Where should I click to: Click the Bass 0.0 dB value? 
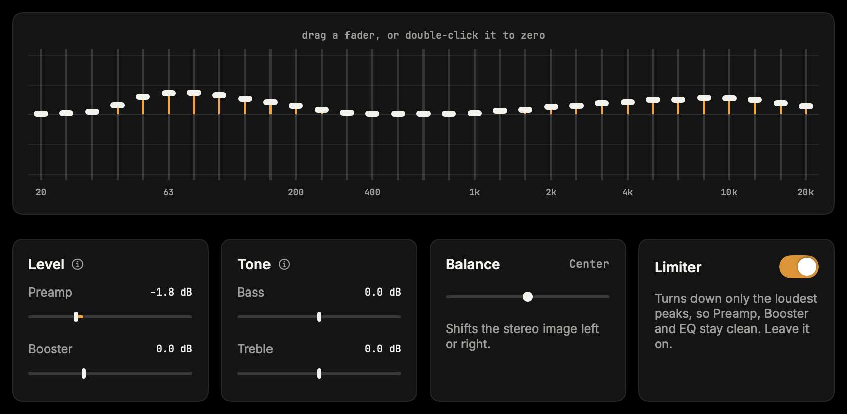[x=383, y=292]
